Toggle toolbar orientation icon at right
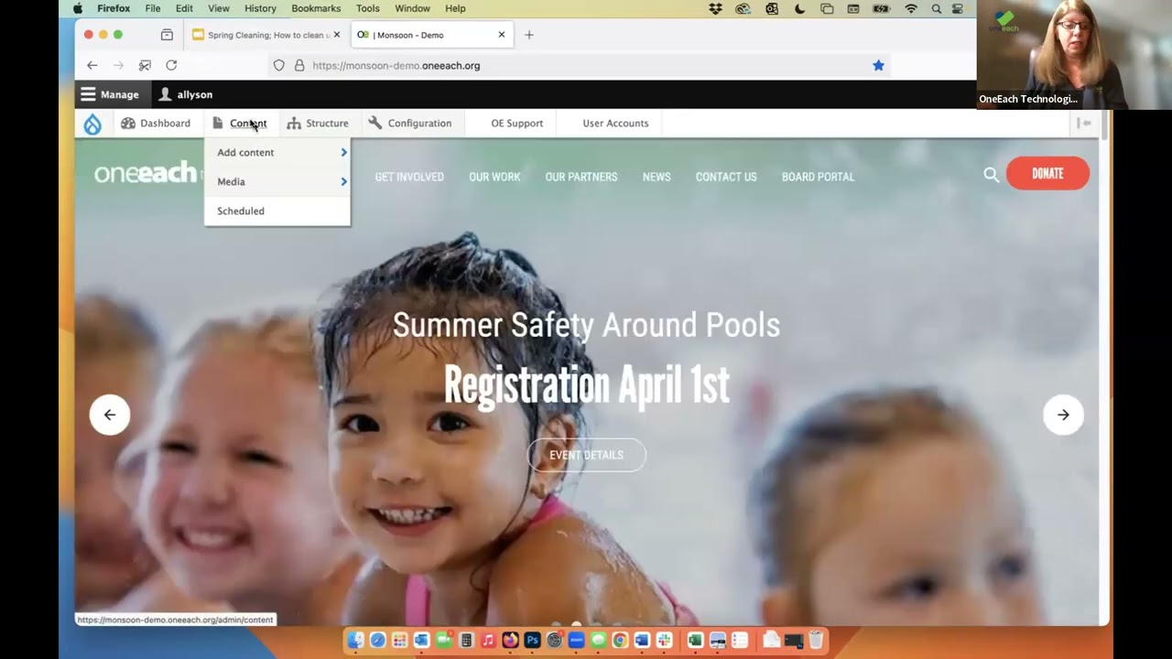1172x659 pixels. (x=1085, y=124)
